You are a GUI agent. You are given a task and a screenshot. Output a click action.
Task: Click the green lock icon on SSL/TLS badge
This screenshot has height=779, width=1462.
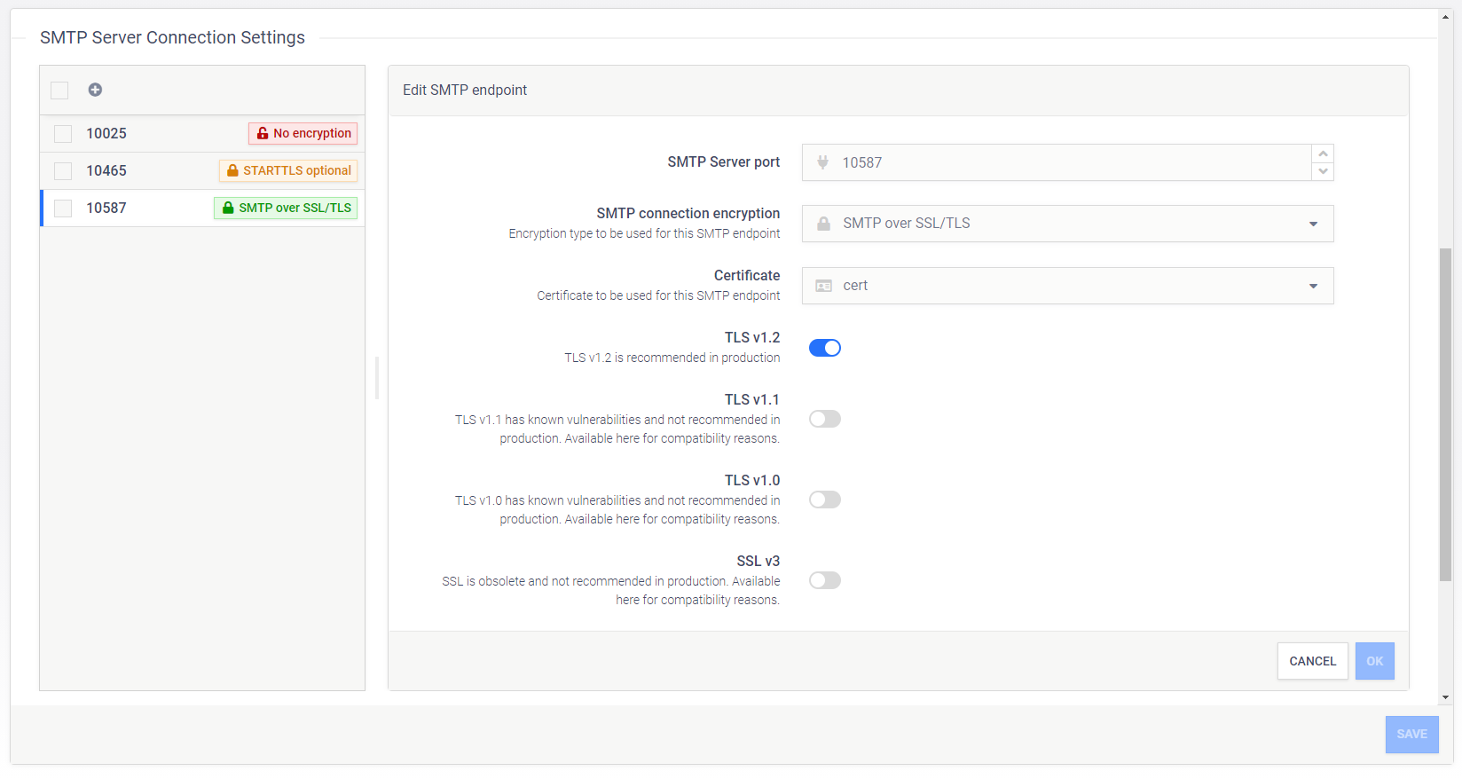(x=228, y=208)
